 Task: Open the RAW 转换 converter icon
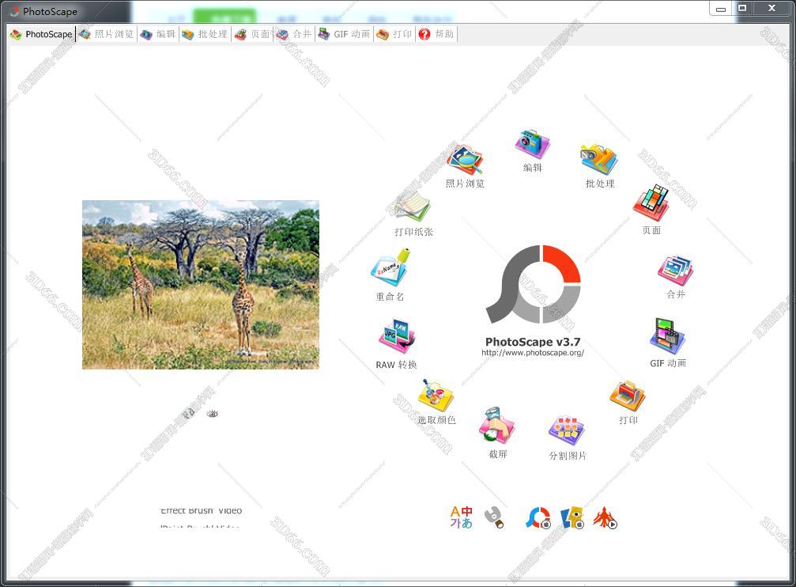(396, 339)
